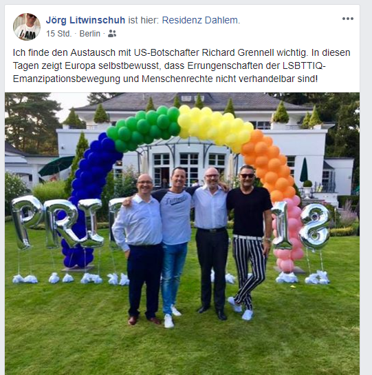Image resolution: width=372 pixels, height=375 pixels.
Task: Click the silver "18" number balloons in photo
Action: [302, 226]
